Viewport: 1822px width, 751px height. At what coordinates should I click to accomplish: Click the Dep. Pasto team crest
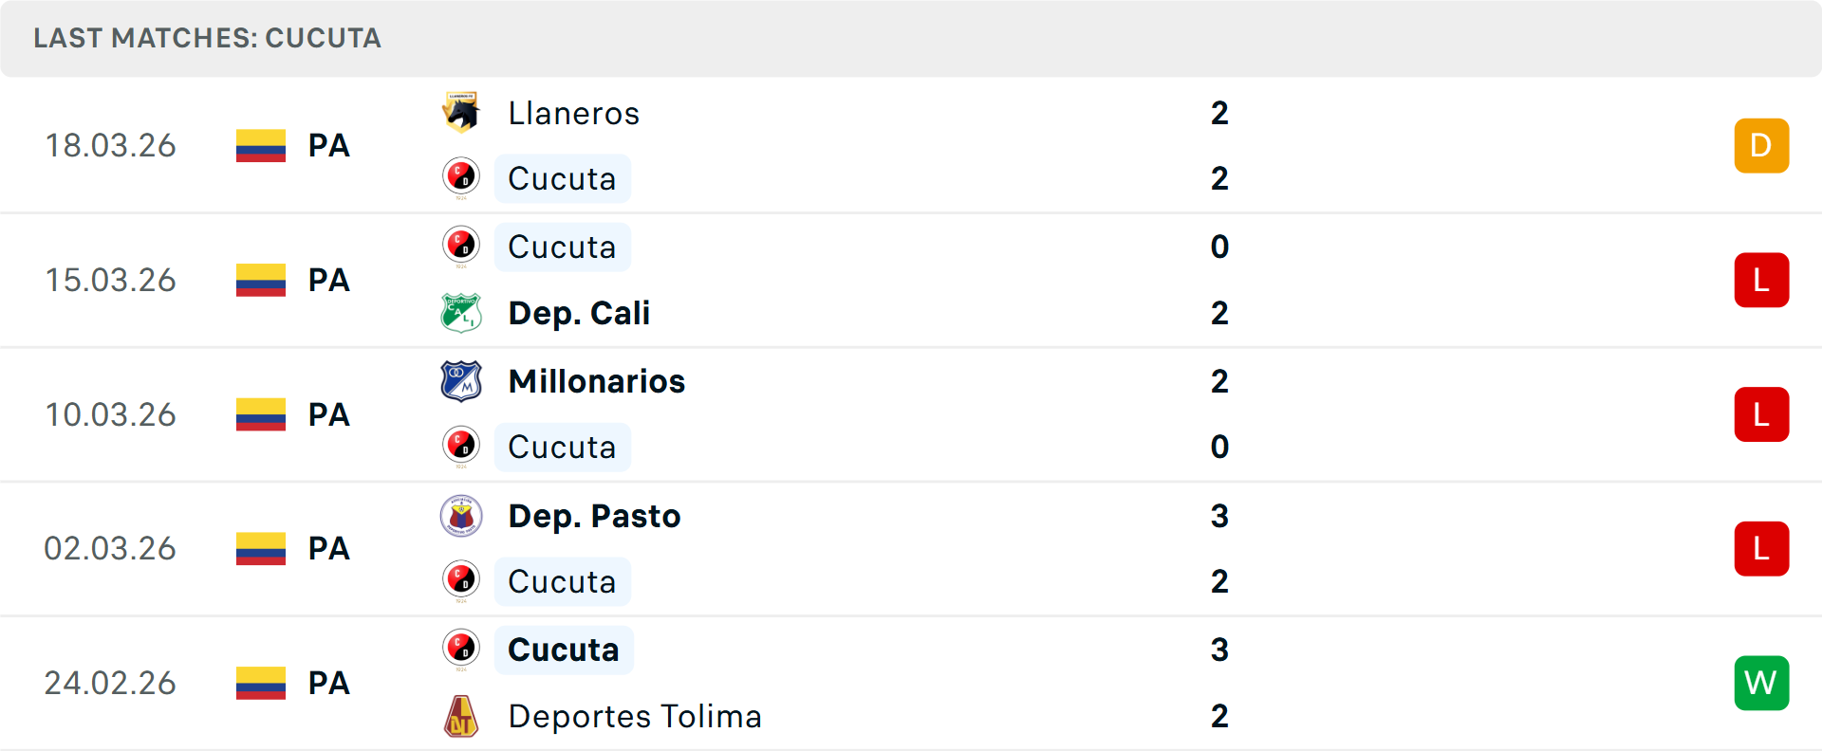pos(461,516)
